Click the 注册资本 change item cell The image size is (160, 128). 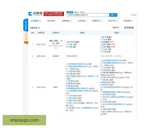click(56, 56)
